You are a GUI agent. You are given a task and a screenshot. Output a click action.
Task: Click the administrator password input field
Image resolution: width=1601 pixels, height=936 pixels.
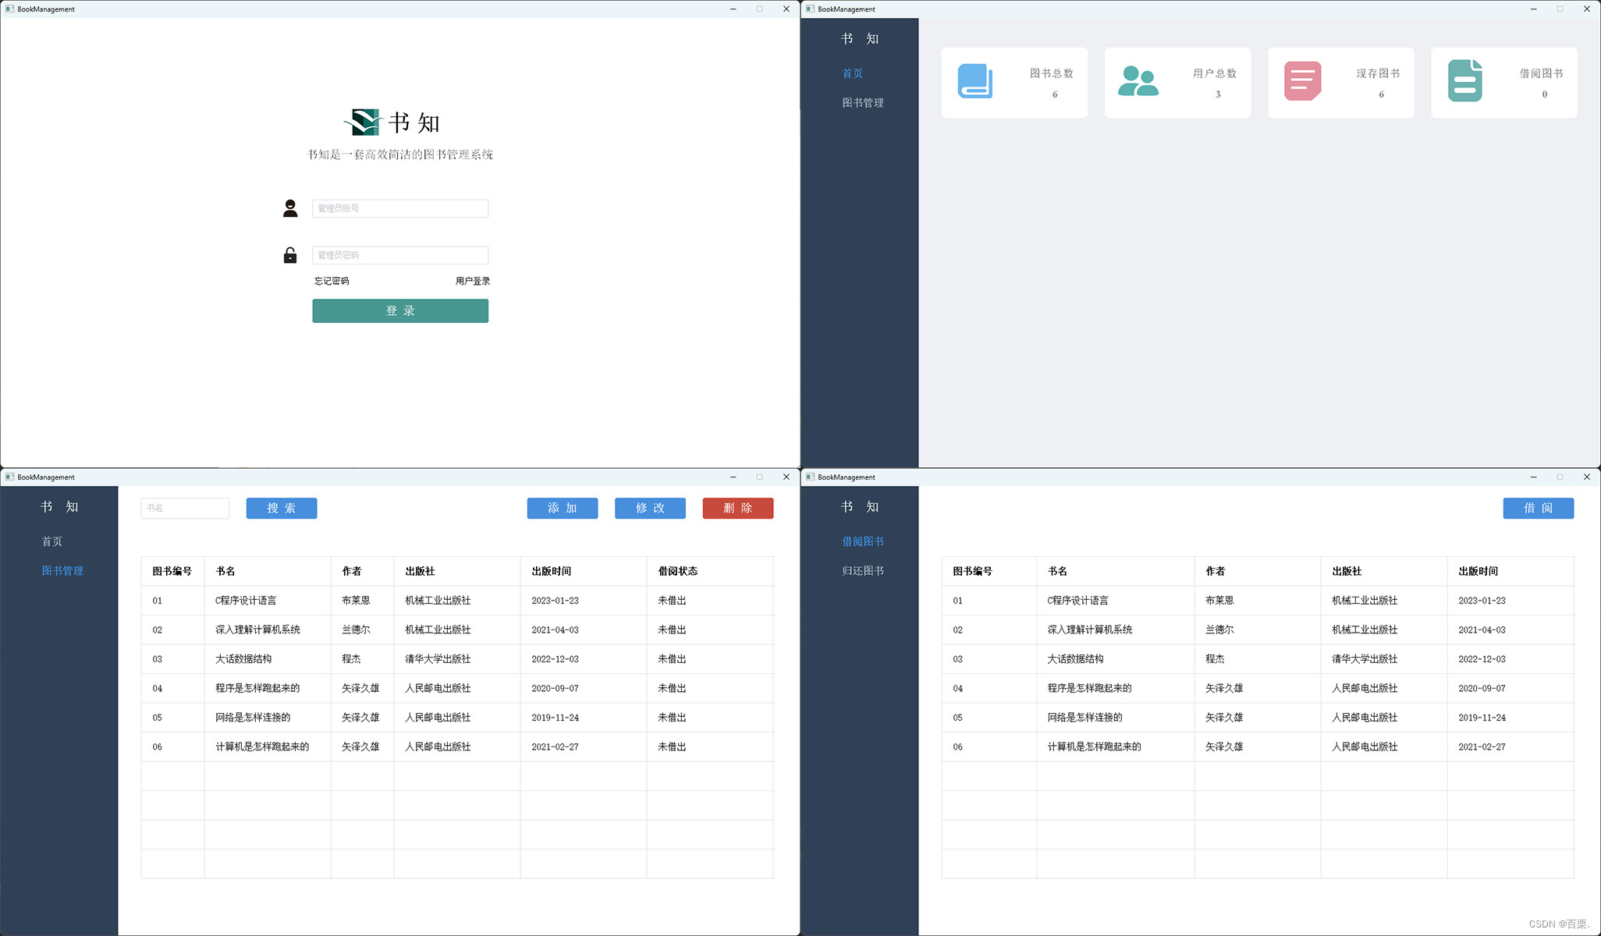point(400,255)
